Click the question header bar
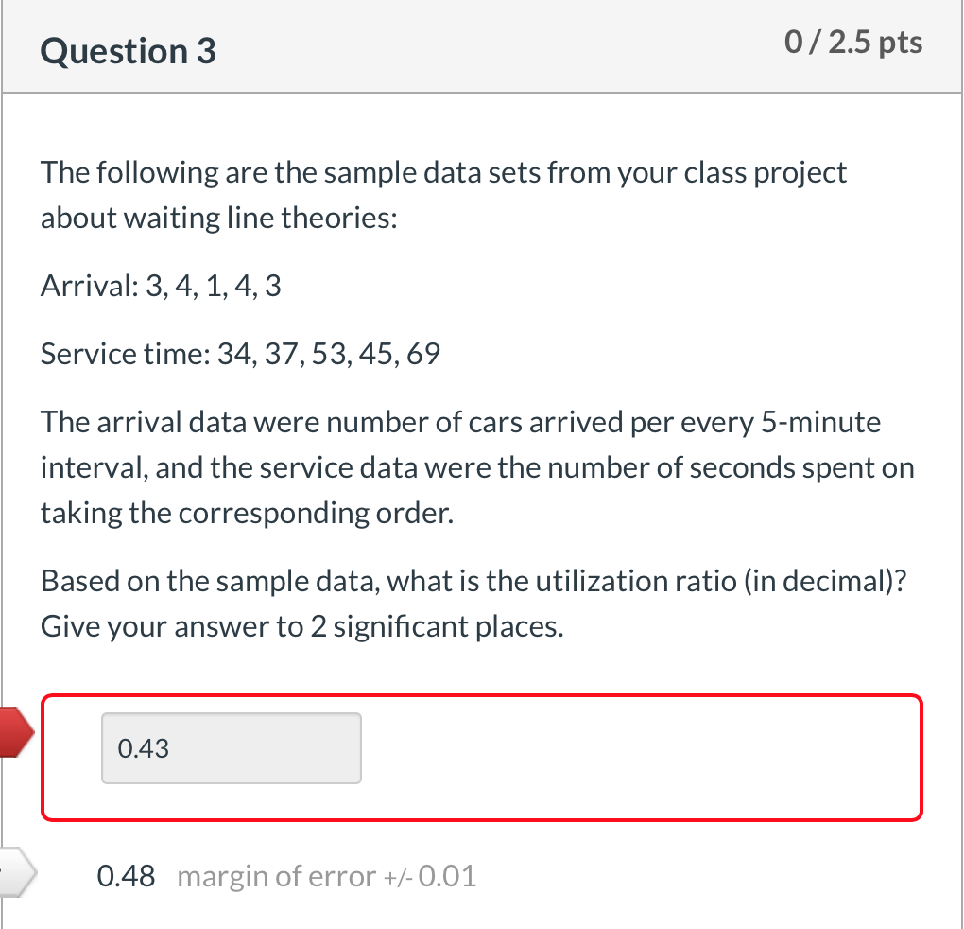The image size is (964, 929). click(482, 46)
